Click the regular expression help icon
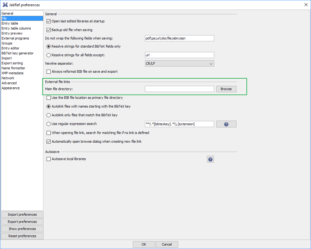Screen dimensions: 311x249 (226, 124)
